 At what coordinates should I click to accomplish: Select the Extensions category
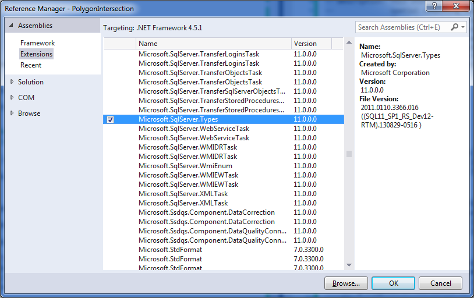click(36, 54)
